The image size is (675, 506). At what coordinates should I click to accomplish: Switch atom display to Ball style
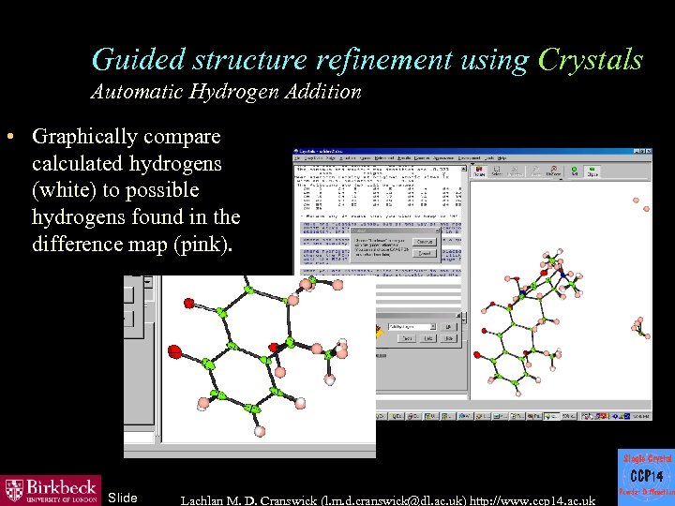[x=575, y=171]
